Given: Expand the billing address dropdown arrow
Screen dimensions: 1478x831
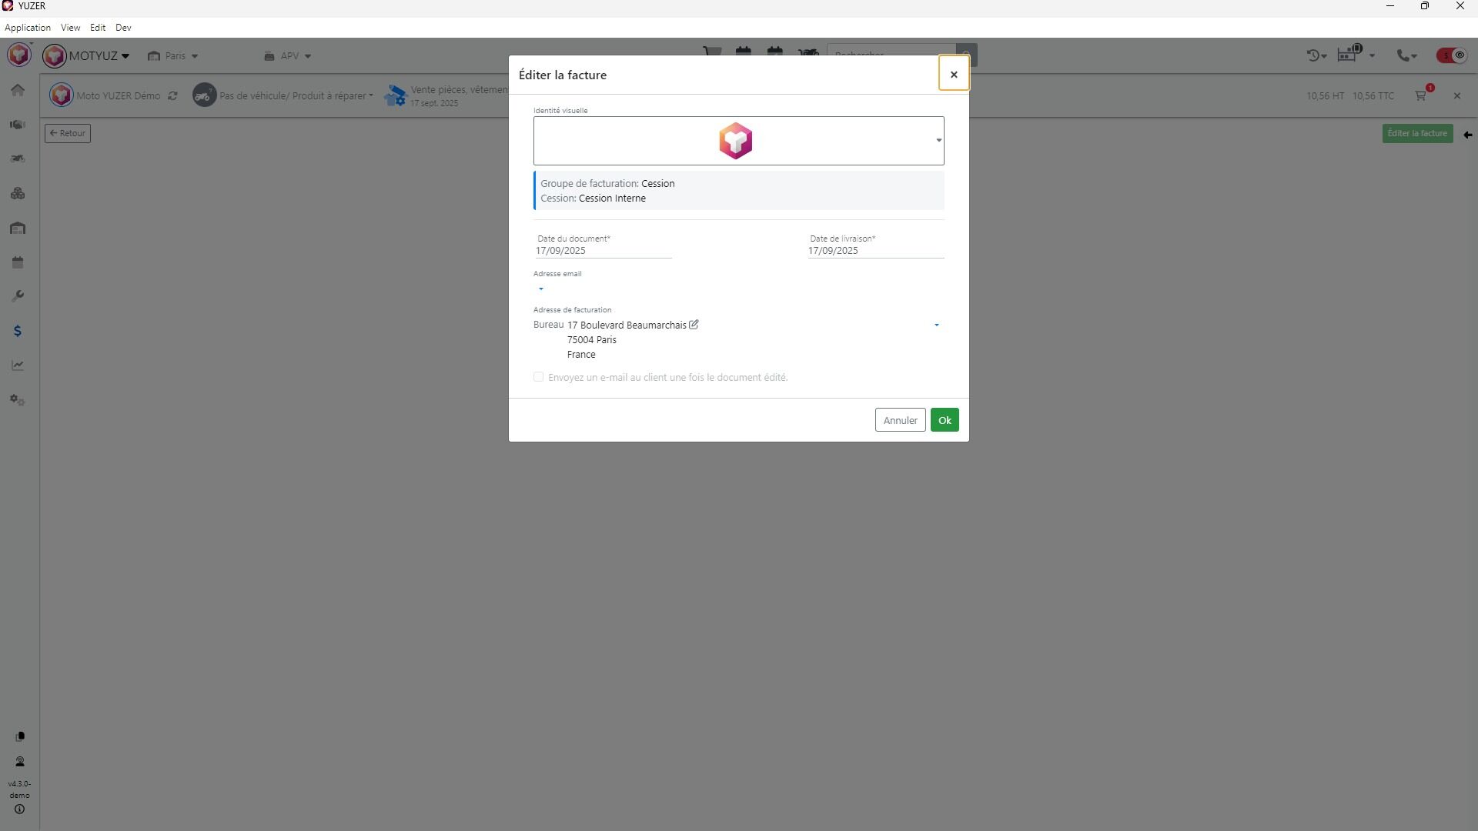Looking at the screenshot, I should pyautogui.click(x=936, y=325).
